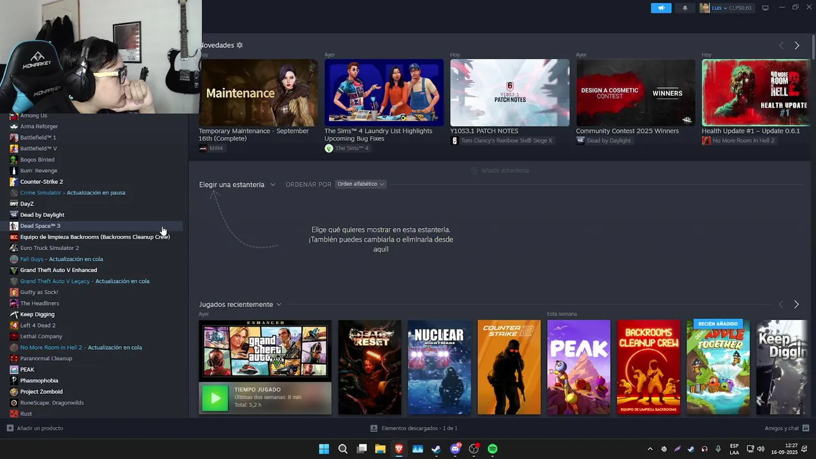Open Y10S3.1 Patch Notes news card
Viewport: 816px width, 459px height.
point(510,92)
